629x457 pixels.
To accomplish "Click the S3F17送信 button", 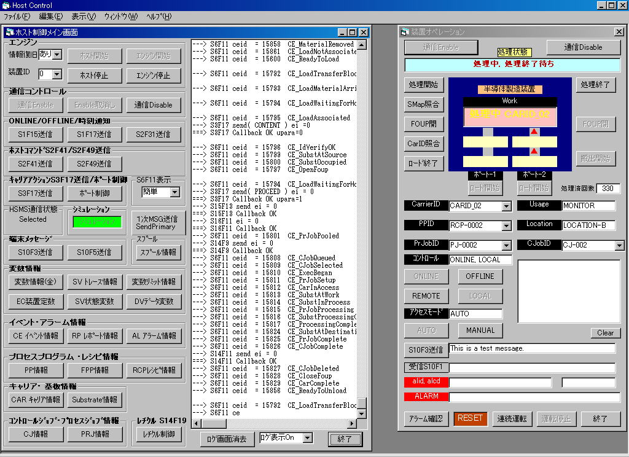I will point(35,193).
